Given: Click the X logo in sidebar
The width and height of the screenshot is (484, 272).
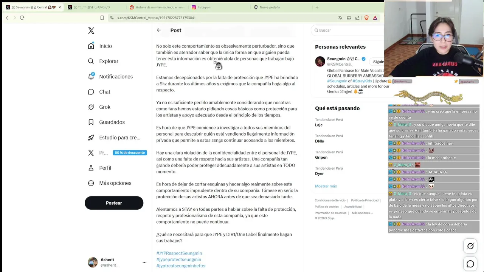Looking at the screenshot, I should 91,31.
